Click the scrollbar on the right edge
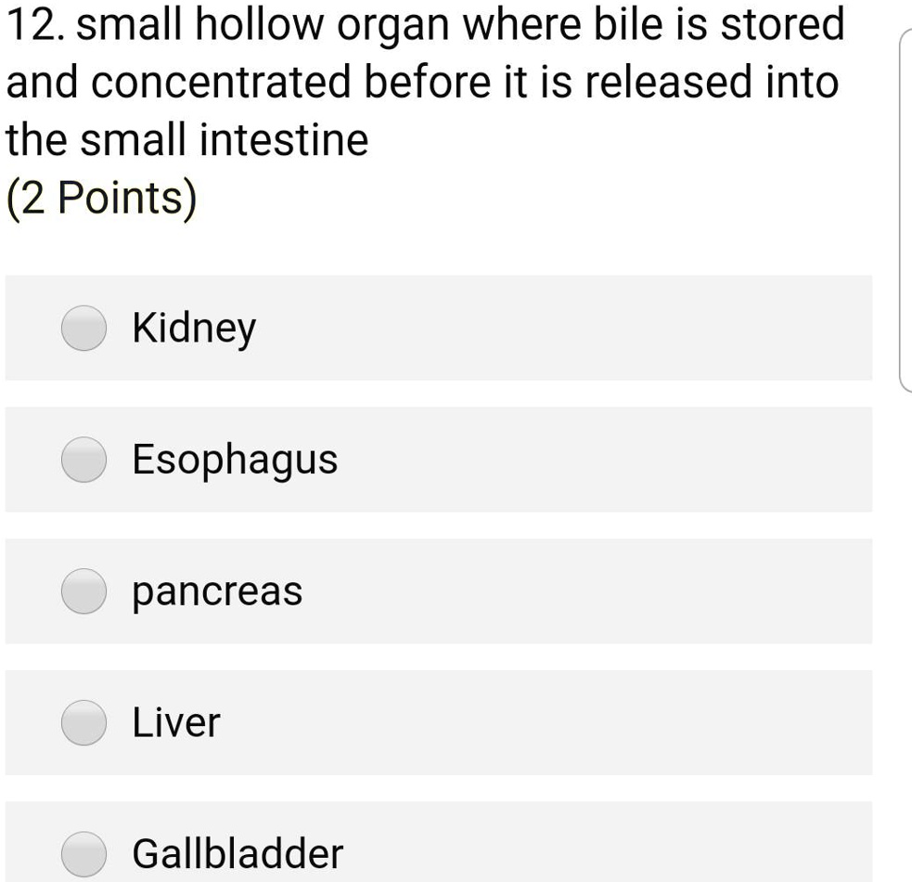 (906, 204)
